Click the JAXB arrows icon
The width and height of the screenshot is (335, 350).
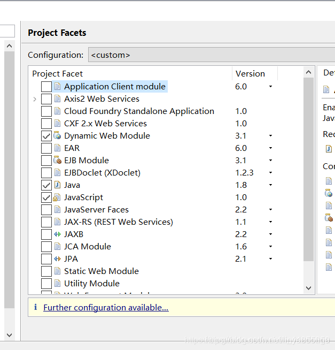point(58,234)
